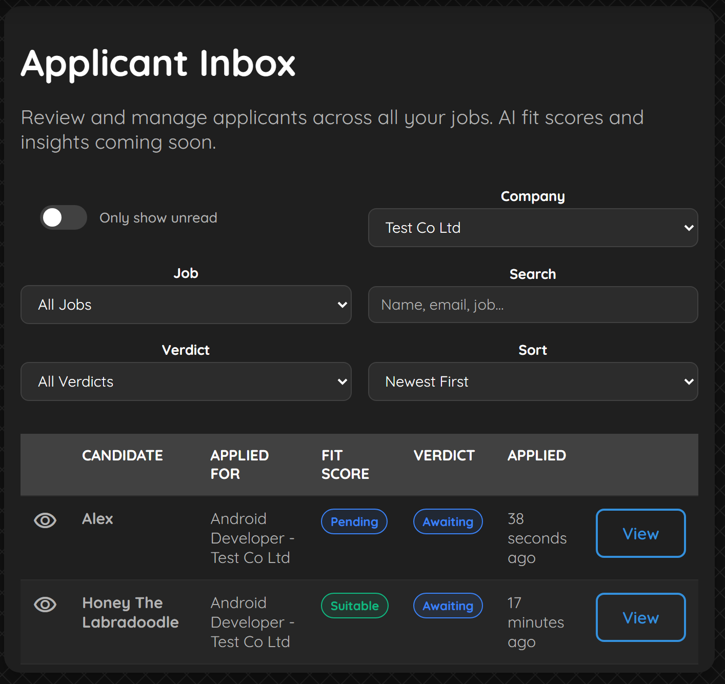Enable the Only show unread toggle

tap(63, 217)
